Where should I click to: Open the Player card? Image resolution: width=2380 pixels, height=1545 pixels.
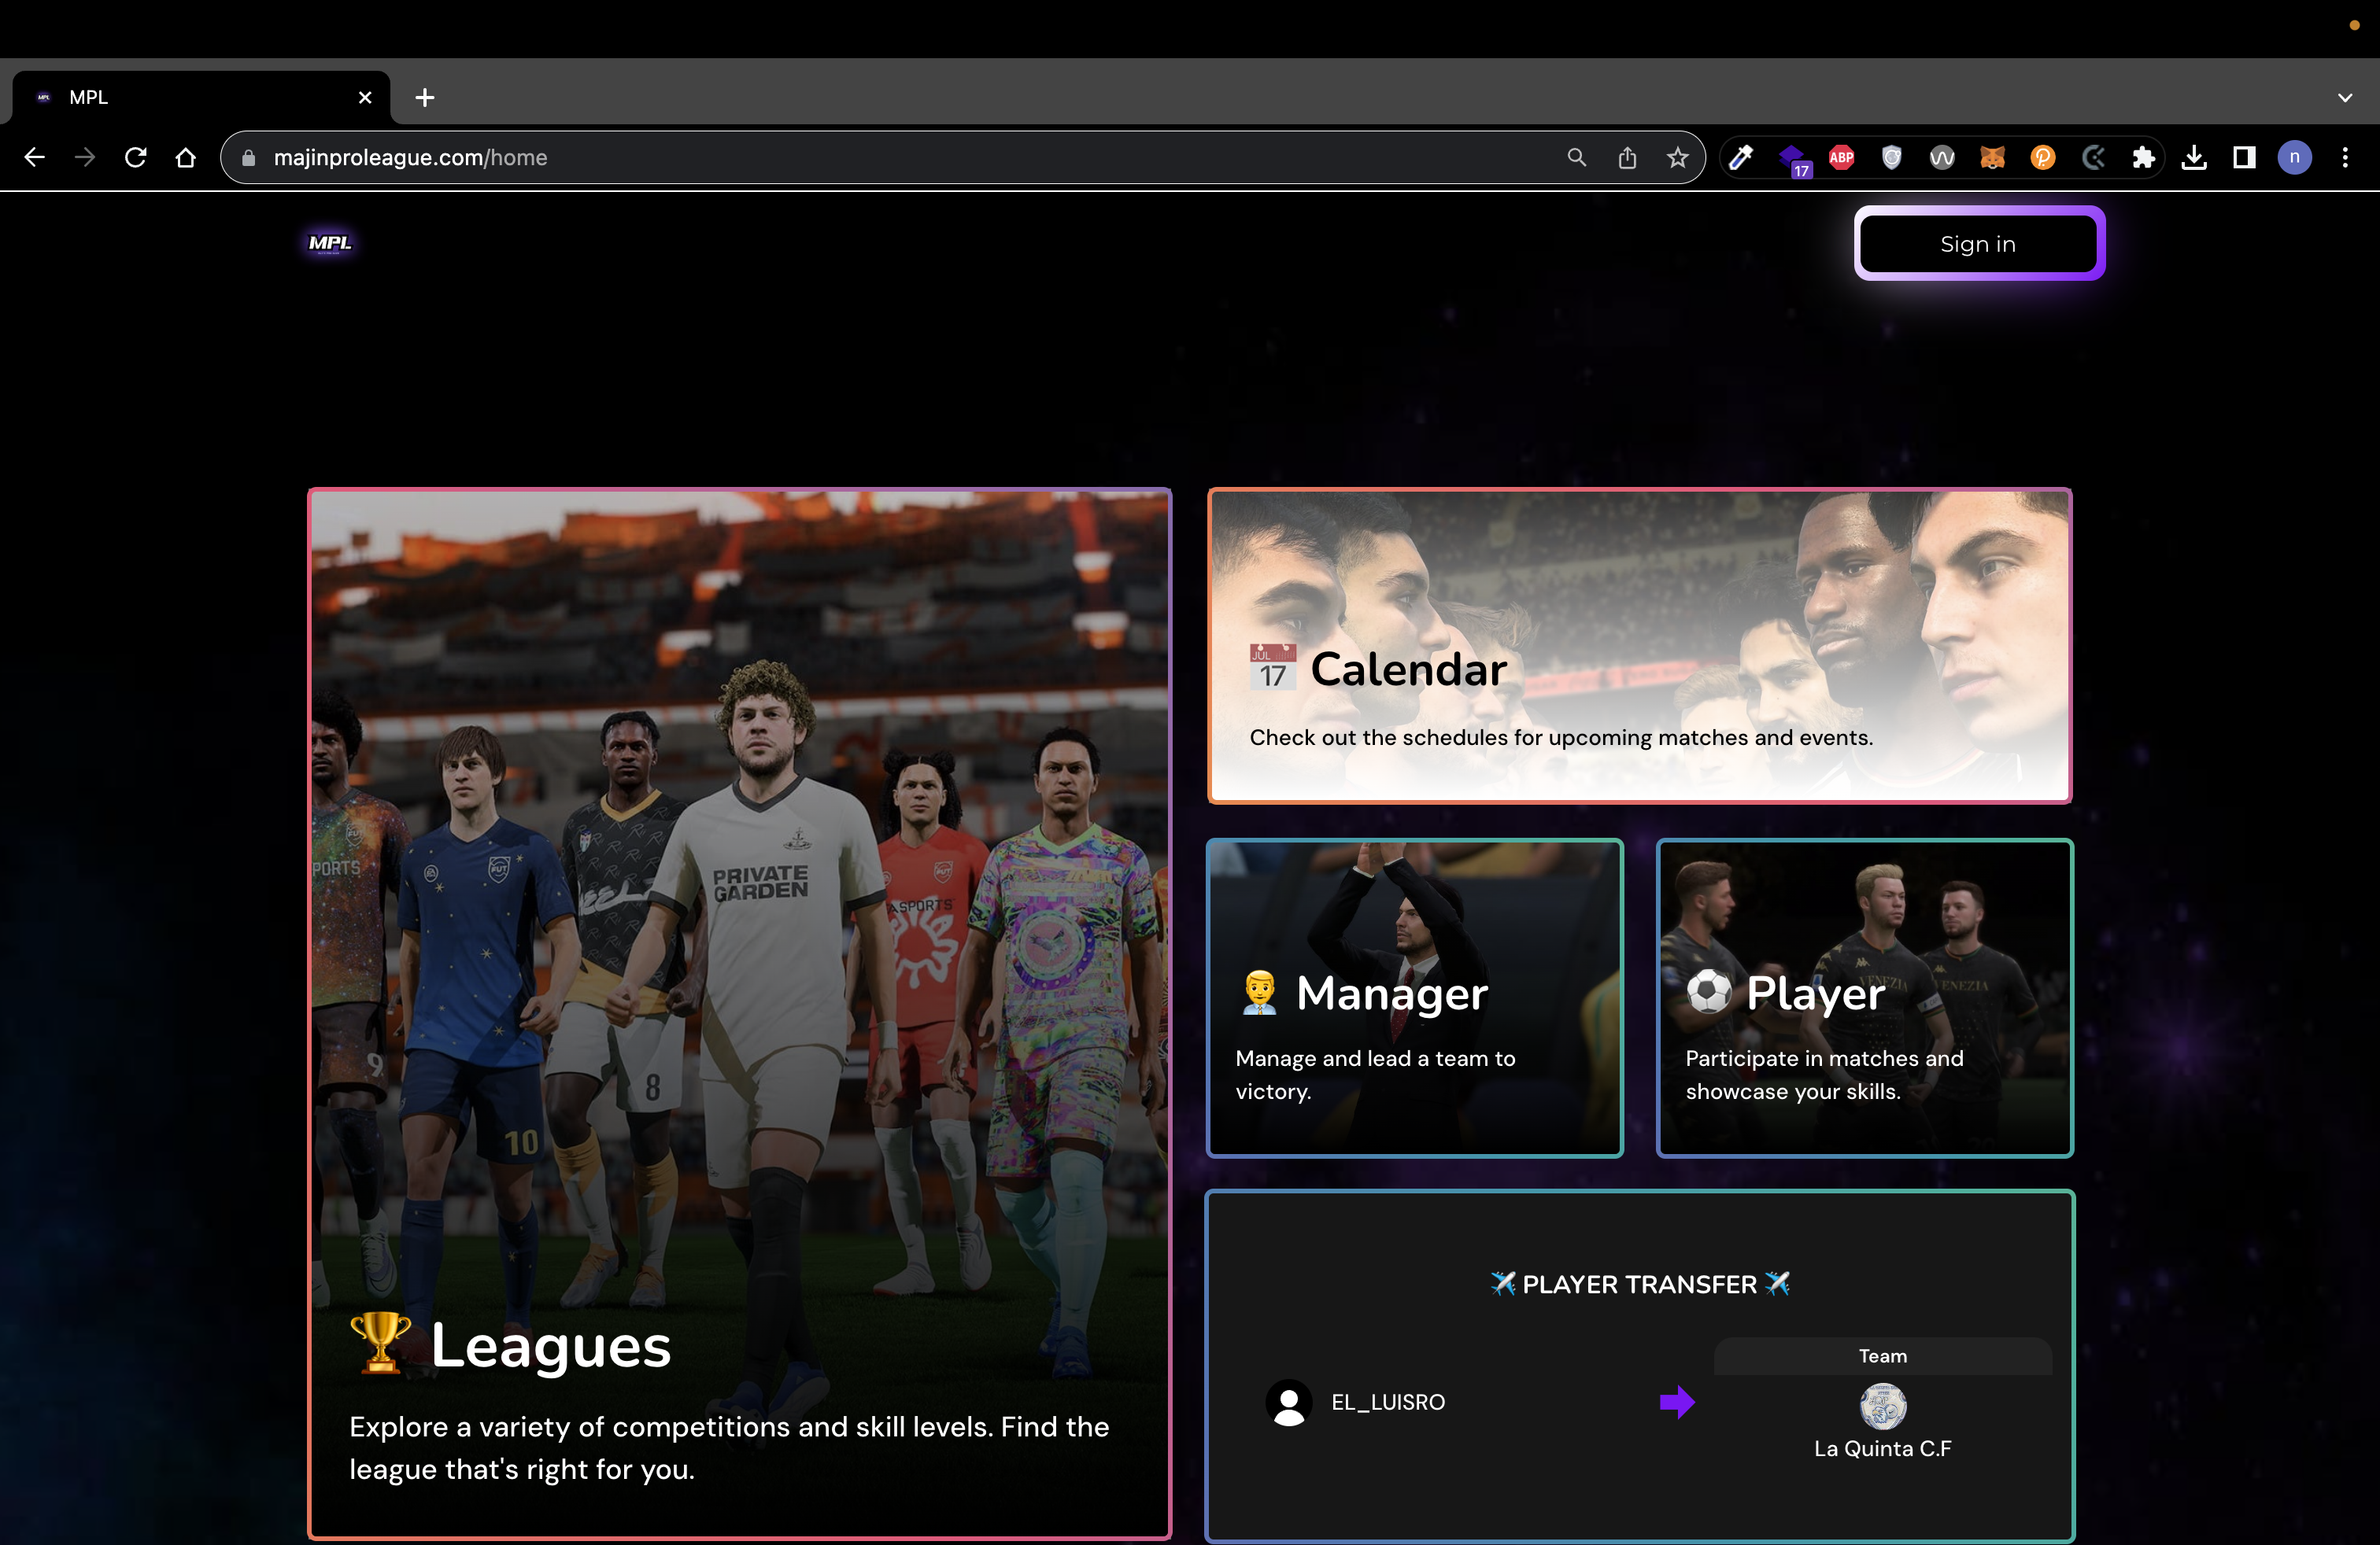[1864, 998]
